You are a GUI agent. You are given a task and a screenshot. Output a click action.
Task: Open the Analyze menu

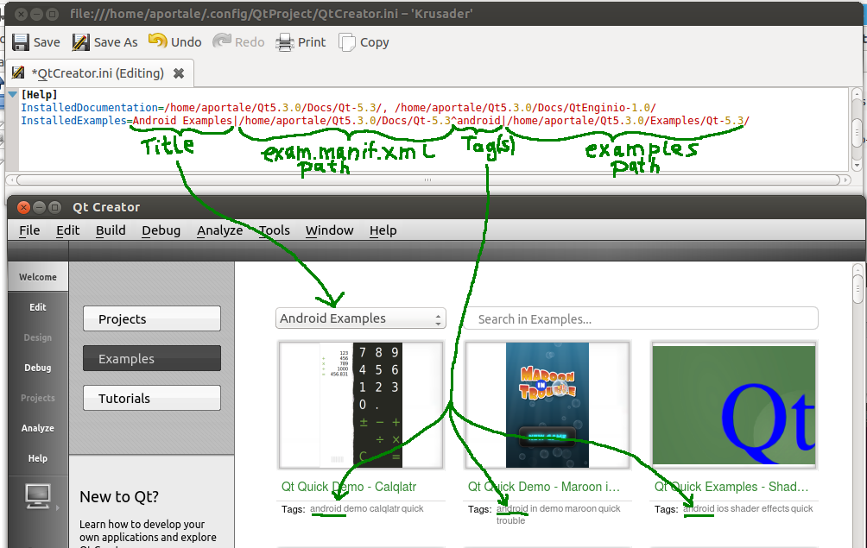pos(219,230)
